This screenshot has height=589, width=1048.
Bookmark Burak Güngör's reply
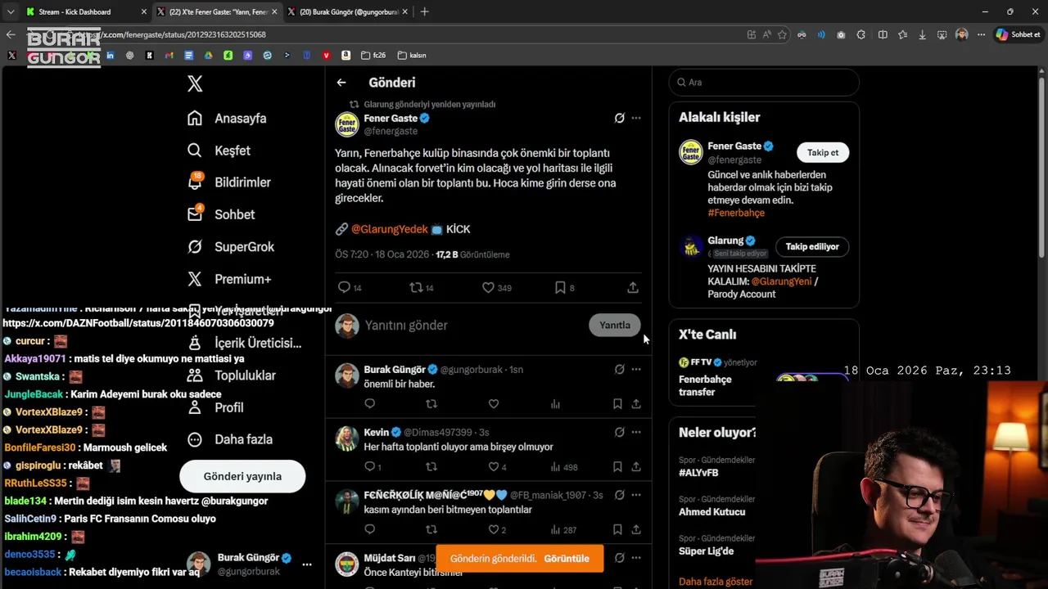pyautogui.click(x=617, y=403)
